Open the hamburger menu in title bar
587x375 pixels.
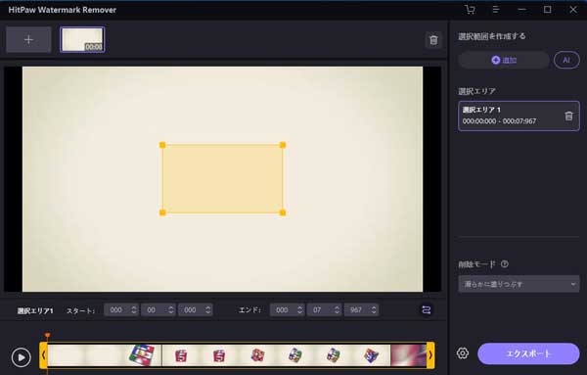pyautogui.click(x=496, y=10)
